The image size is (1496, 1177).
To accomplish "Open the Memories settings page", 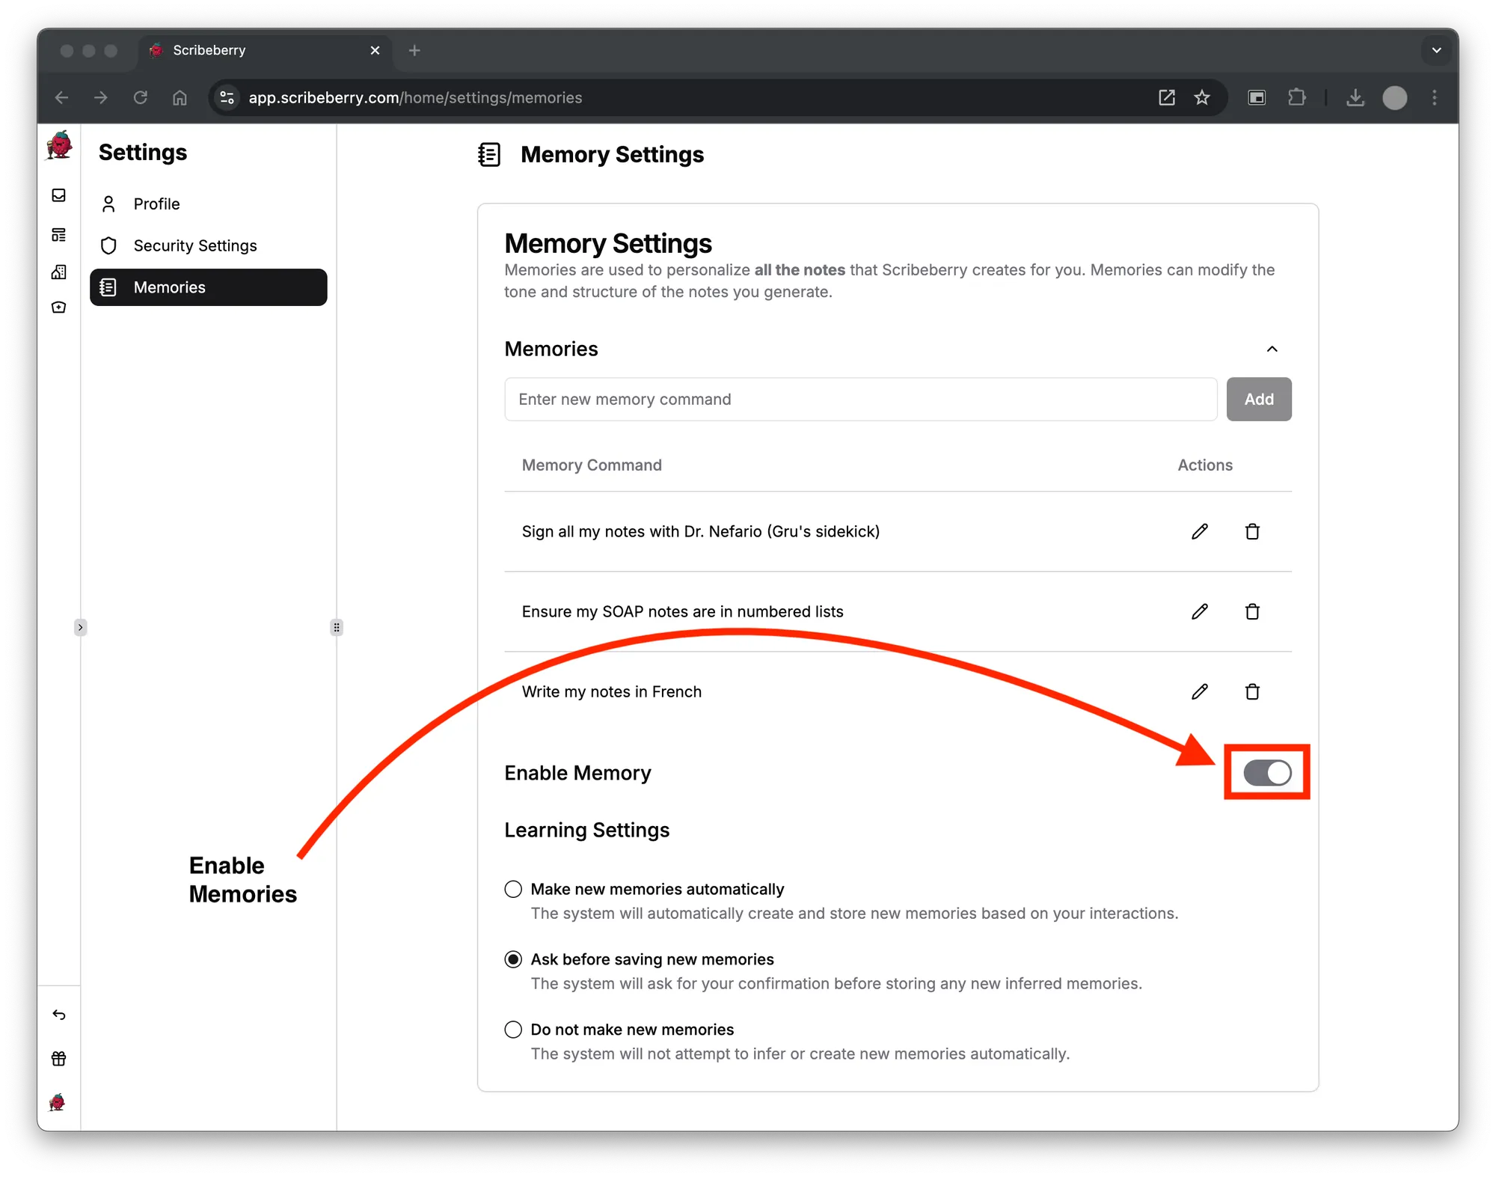I will click(209, 287).
